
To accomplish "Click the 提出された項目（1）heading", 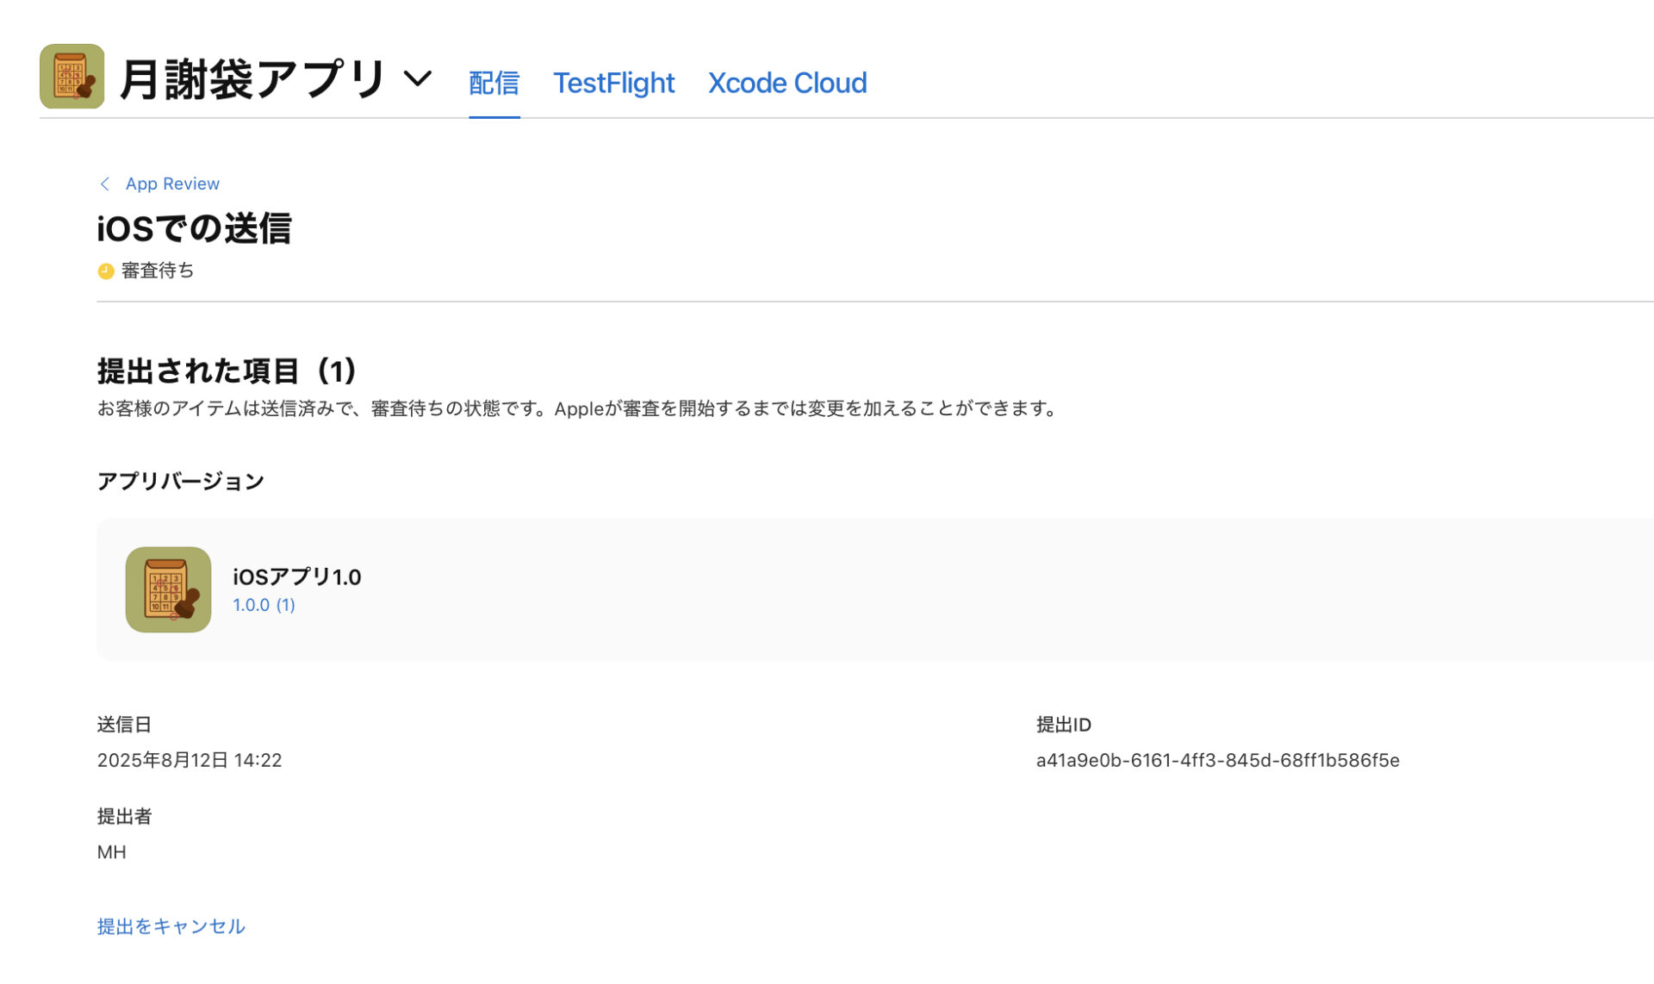I will click(227, 371).
